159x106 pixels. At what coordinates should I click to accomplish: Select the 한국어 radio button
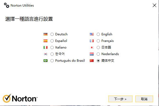tap(52, 54)
